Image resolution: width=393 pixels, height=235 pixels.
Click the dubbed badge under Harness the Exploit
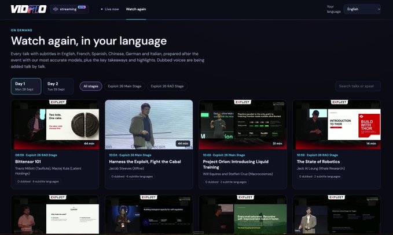(x=132, y=177)
